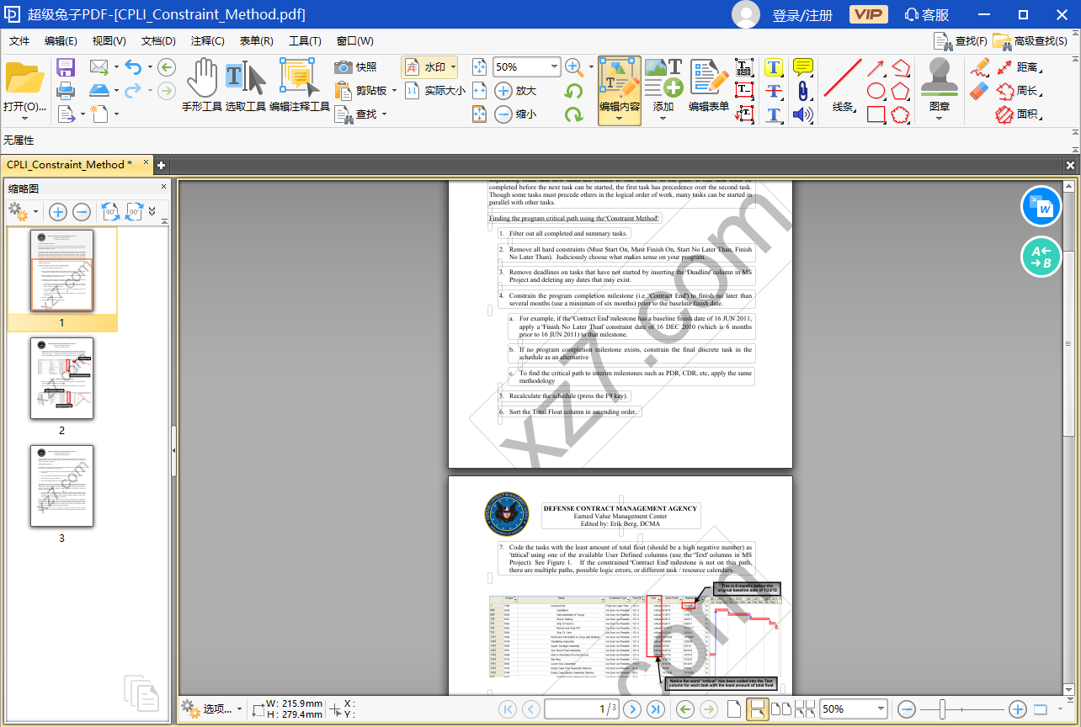Click the Find (查找F) button at top right
The width and height of the screenshot is (1081, 727).
[960, 40]
